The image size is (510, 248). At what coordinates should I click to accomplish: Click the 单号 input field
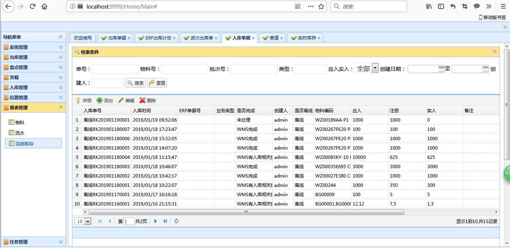pos(115,69)
